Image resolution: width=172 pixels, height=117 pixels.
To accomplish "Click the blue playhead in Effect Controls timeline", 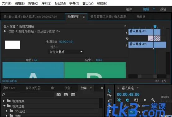I will 155,27.
